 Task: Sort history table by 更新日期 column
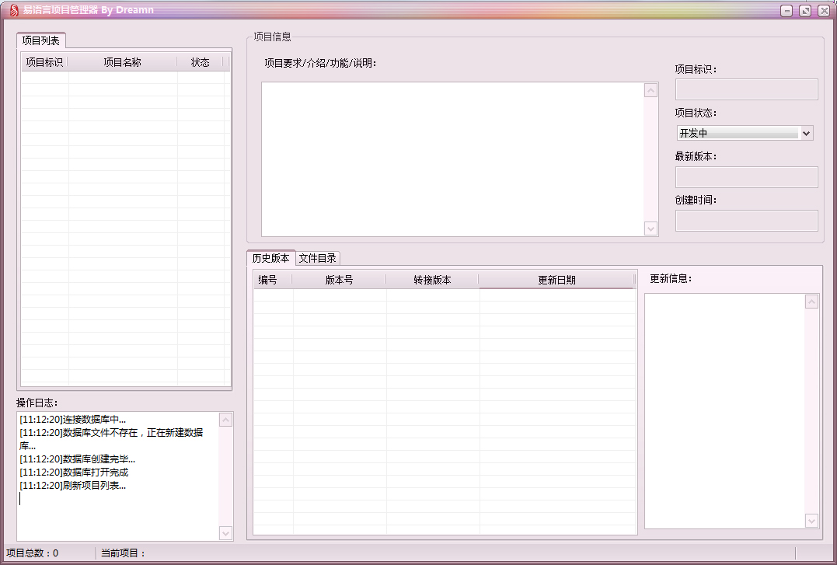pos(556,280)
